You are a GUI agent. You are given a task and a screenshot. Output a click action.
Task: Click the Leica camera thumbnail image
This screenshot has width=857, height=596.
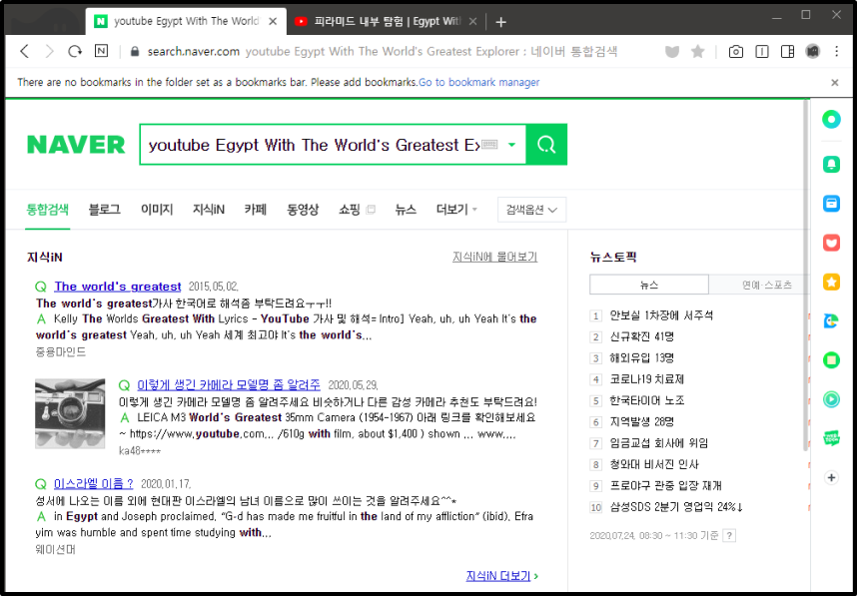pos(70,413)
